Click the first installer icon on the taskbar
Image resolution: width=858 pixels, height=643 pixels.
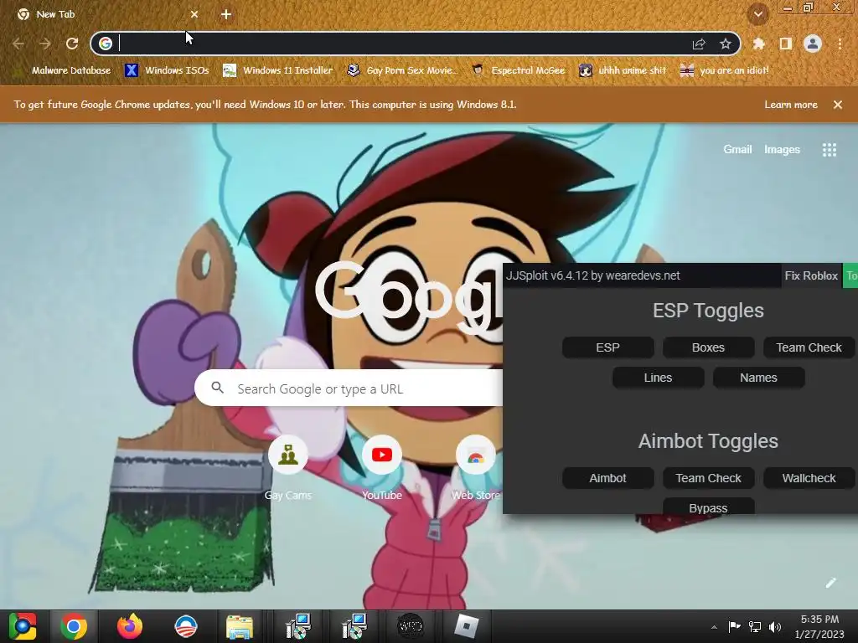coord(298,626)
